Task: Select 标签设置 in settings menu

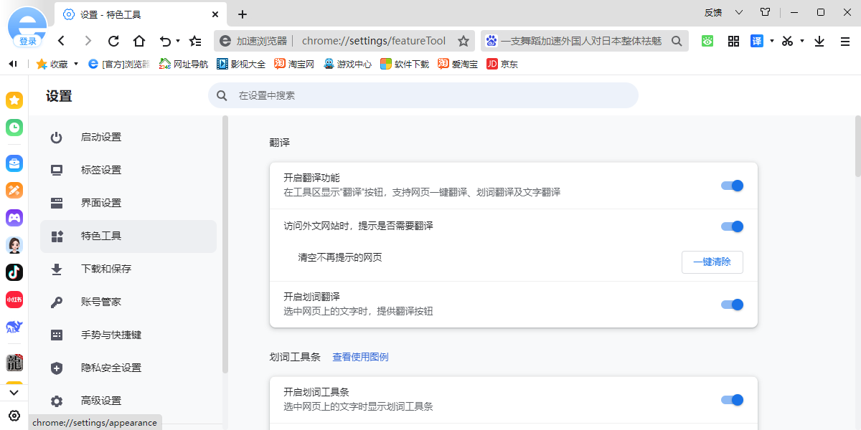Action: point(128,171)
